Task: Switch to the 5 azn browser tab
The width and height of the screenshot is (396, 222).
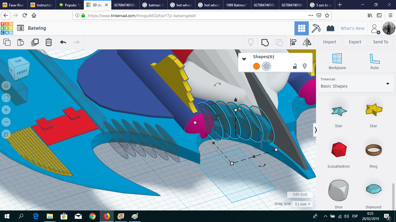Action: (321, 5)
